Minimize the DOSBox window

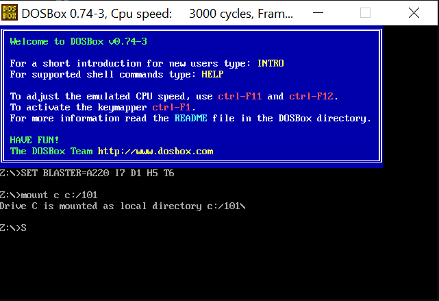click(318, 12)
